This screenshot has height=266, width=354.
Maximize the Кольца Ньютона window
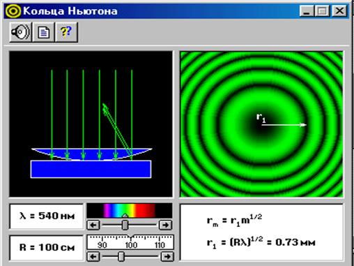coord(322,10)
